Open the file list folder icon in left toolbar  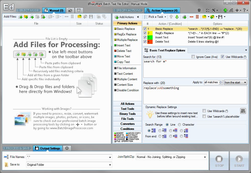[x=79, y=17]
